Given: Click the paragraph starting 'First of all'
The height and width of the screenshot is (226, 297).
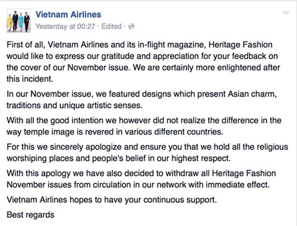Looking at the screenshot, I should [x=143, y=62].
